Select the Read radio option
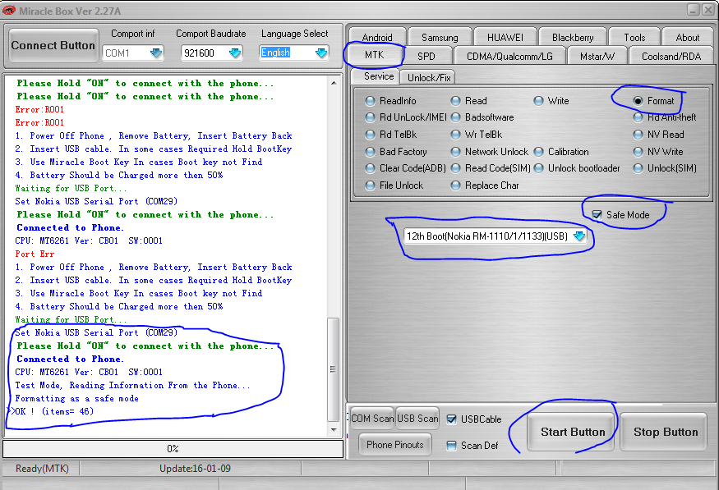This screenshot has height=490, width=719. click(x=455, y=101)
